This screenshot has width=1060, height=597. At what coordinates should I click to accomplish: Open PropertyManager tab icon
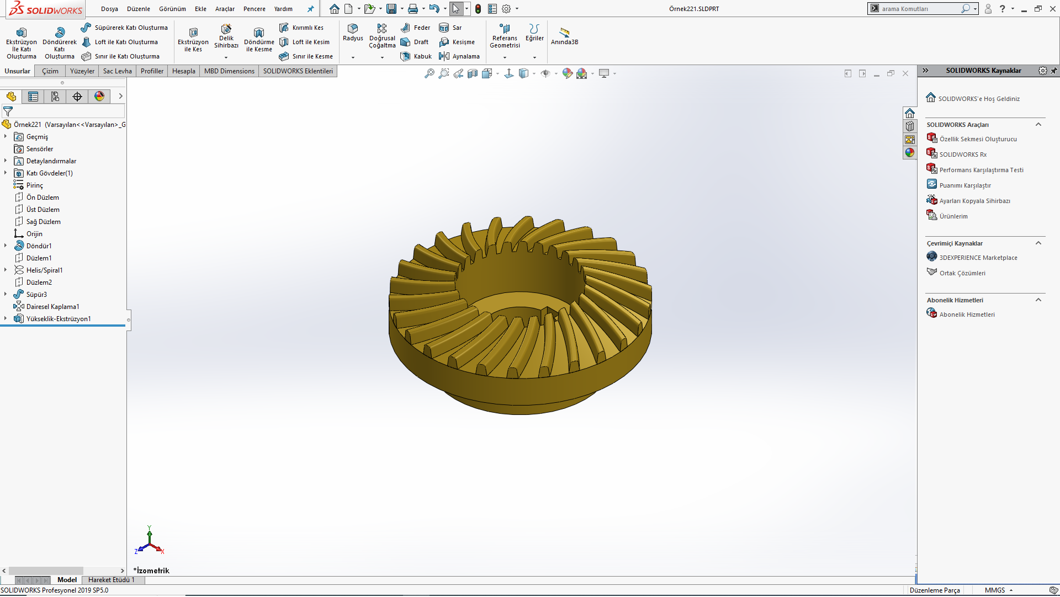click(33, 97)
